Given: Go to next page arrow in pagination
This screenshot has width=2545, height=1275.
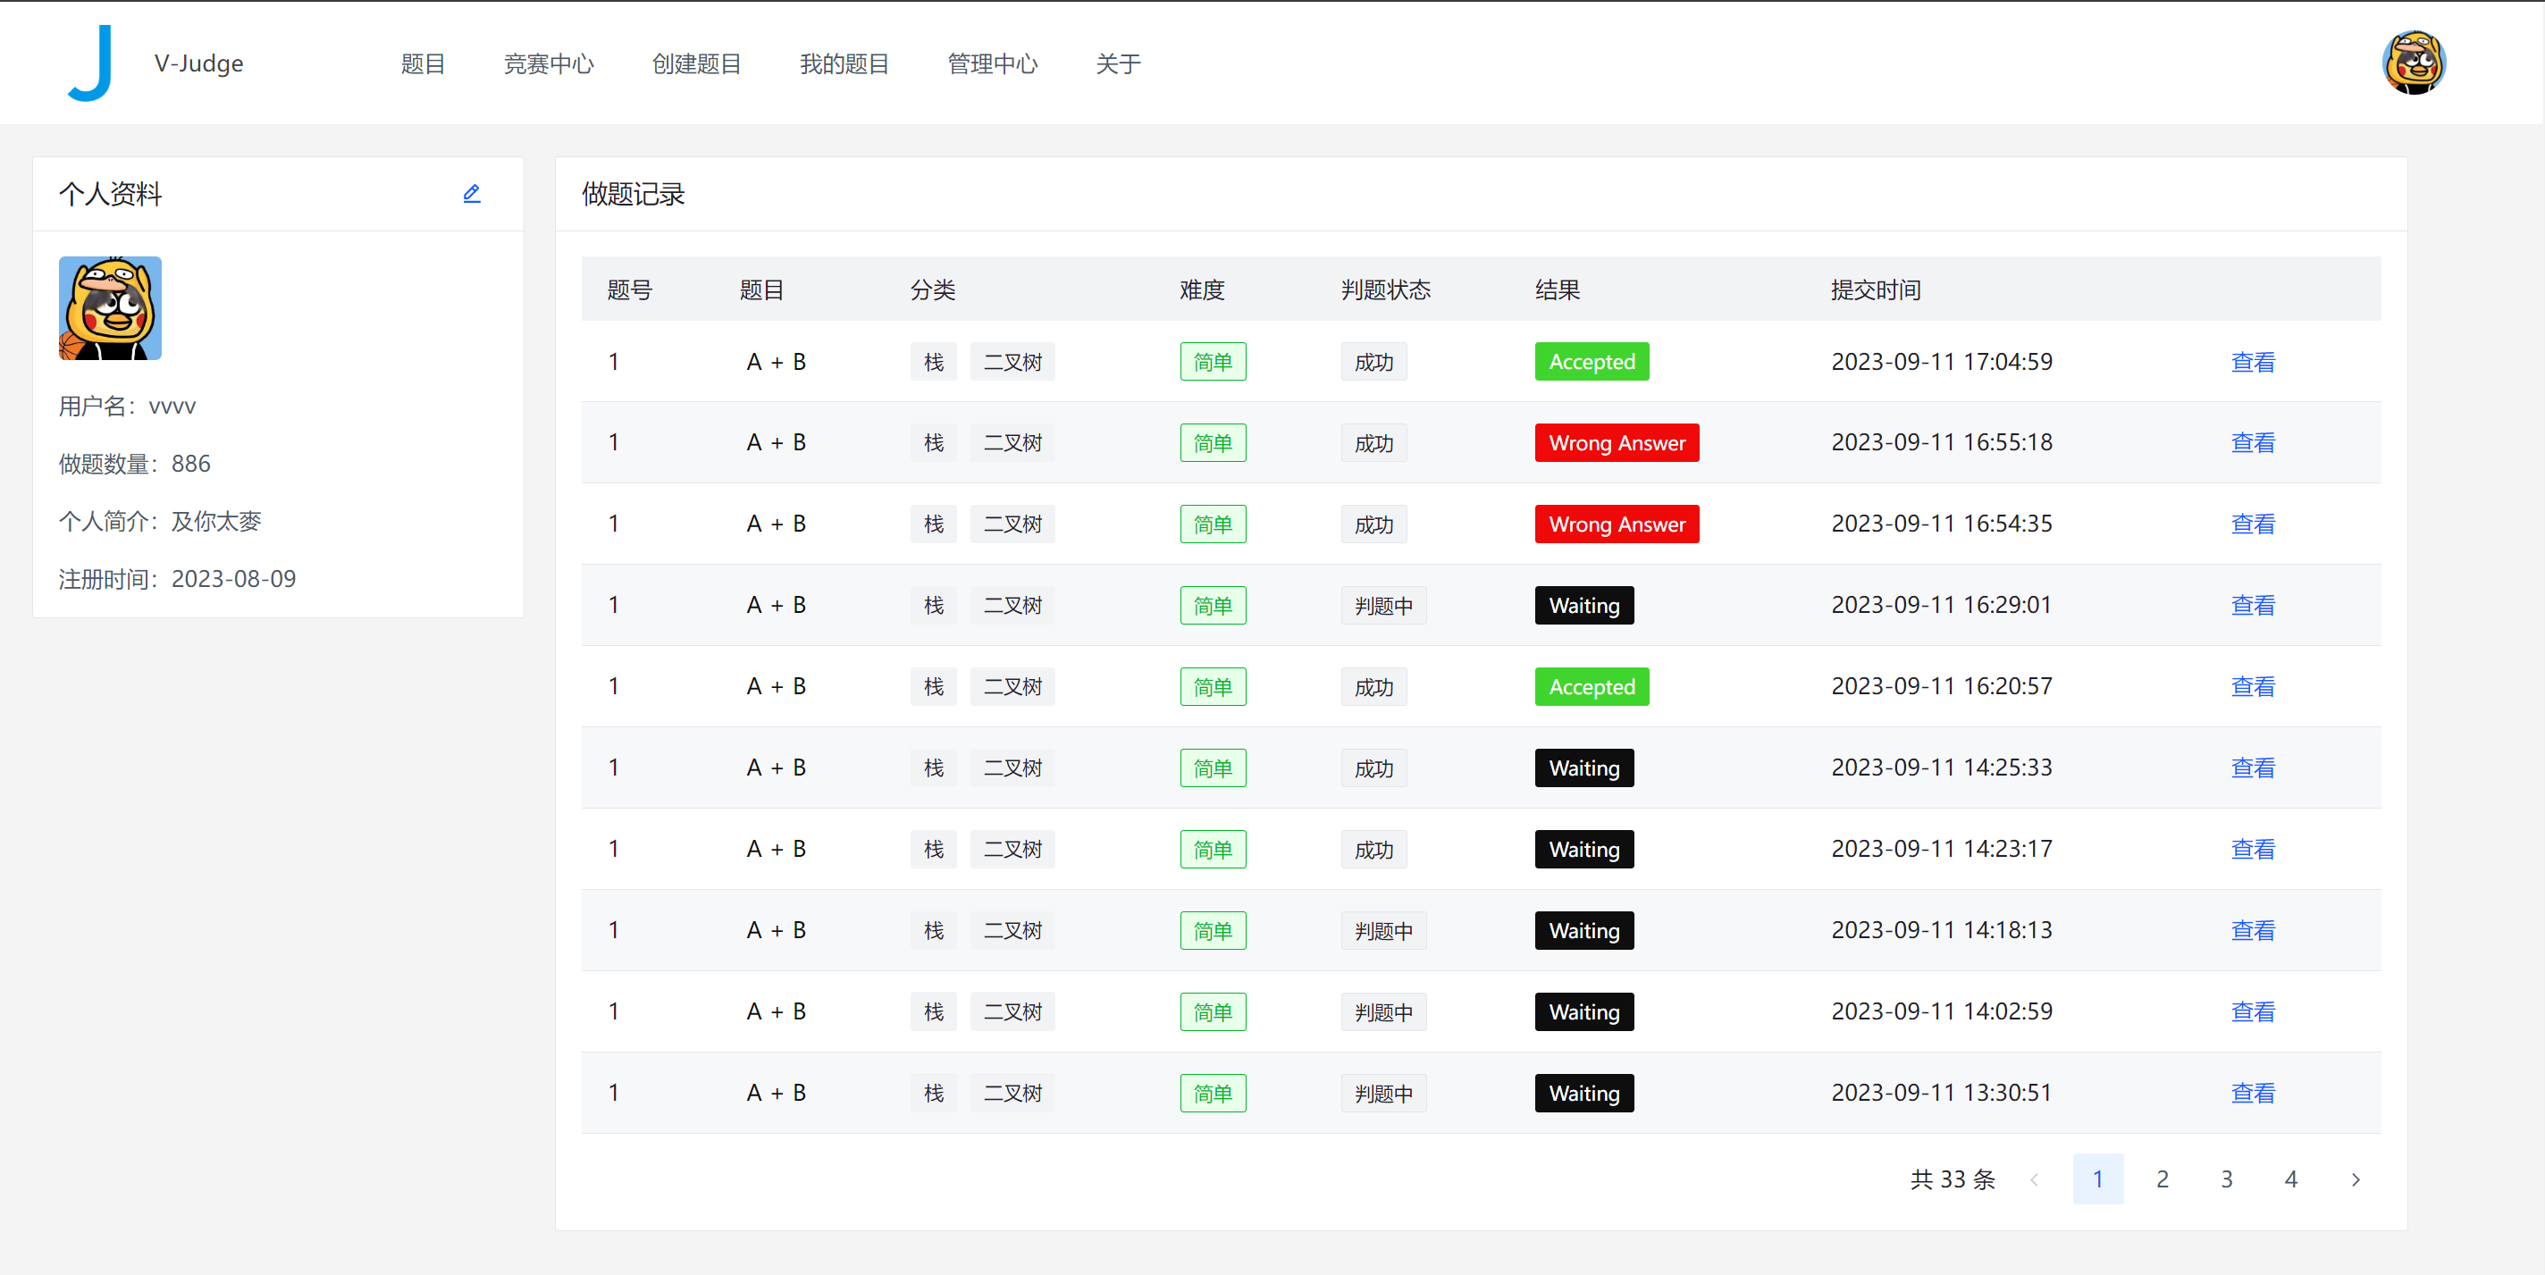Looking at the screenshot, I should (x=2356, y=1179).
